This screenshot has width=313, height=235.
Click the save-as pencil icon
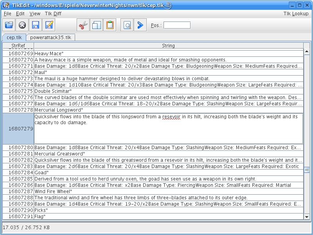pyautogui.click(x=49, y=25)
